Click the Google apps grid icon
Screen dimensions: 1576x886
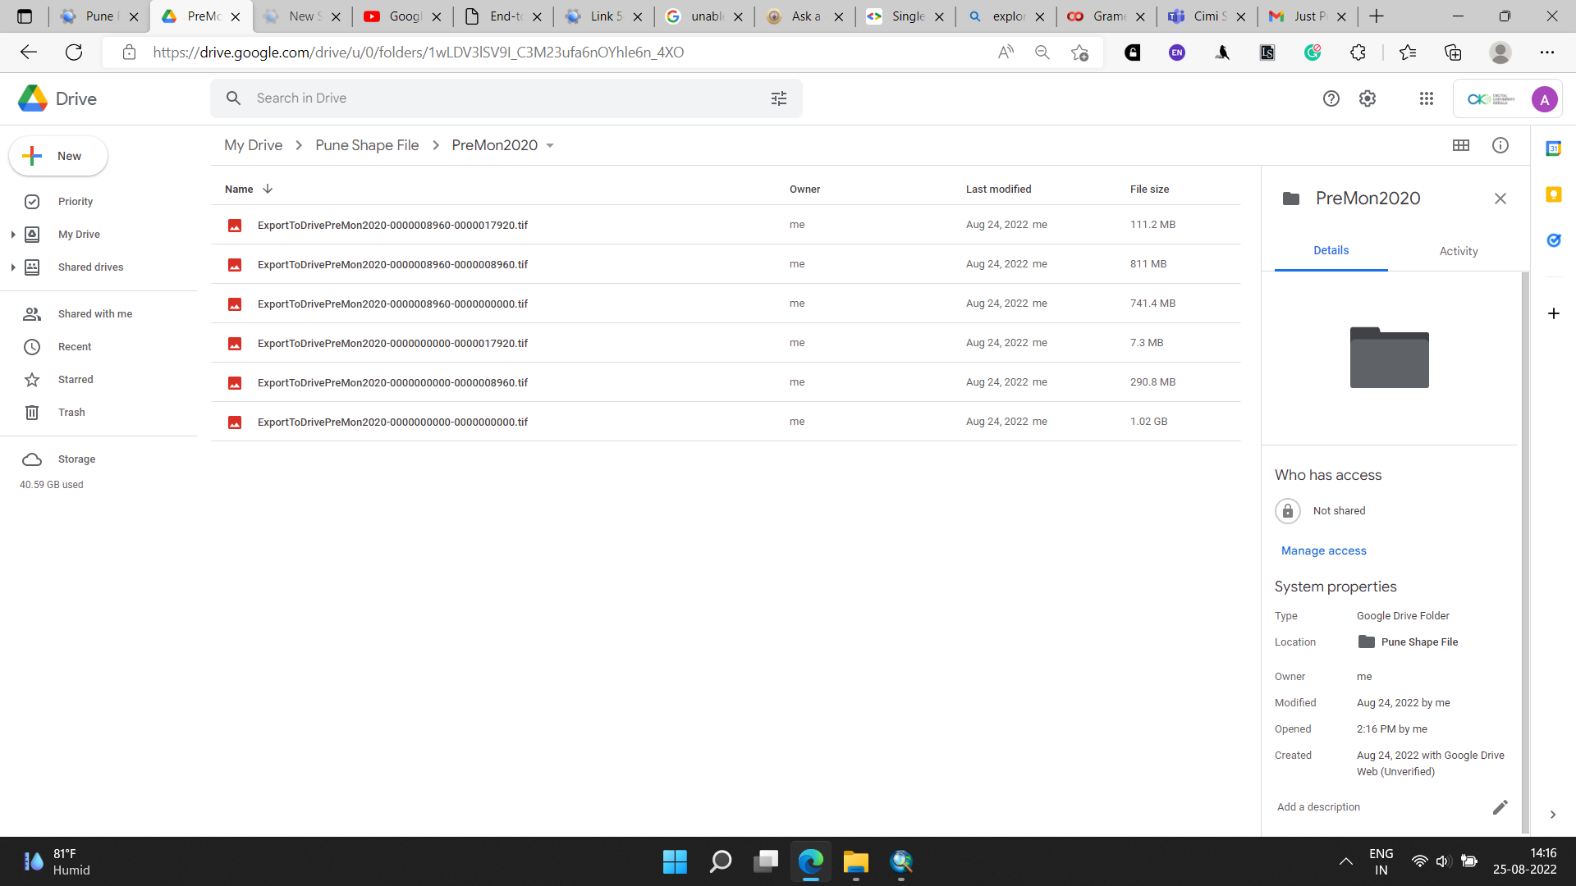pyautogui.click(x=1427, y=98)
